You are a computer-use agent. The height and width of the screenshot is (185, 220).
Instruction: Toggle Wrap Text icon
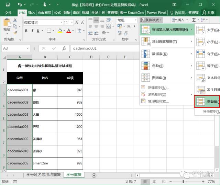[109, 20]
